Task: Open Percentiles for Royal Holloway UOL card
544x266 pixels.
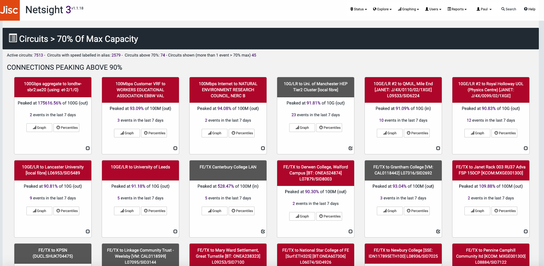Action: (x=504, y=133)
